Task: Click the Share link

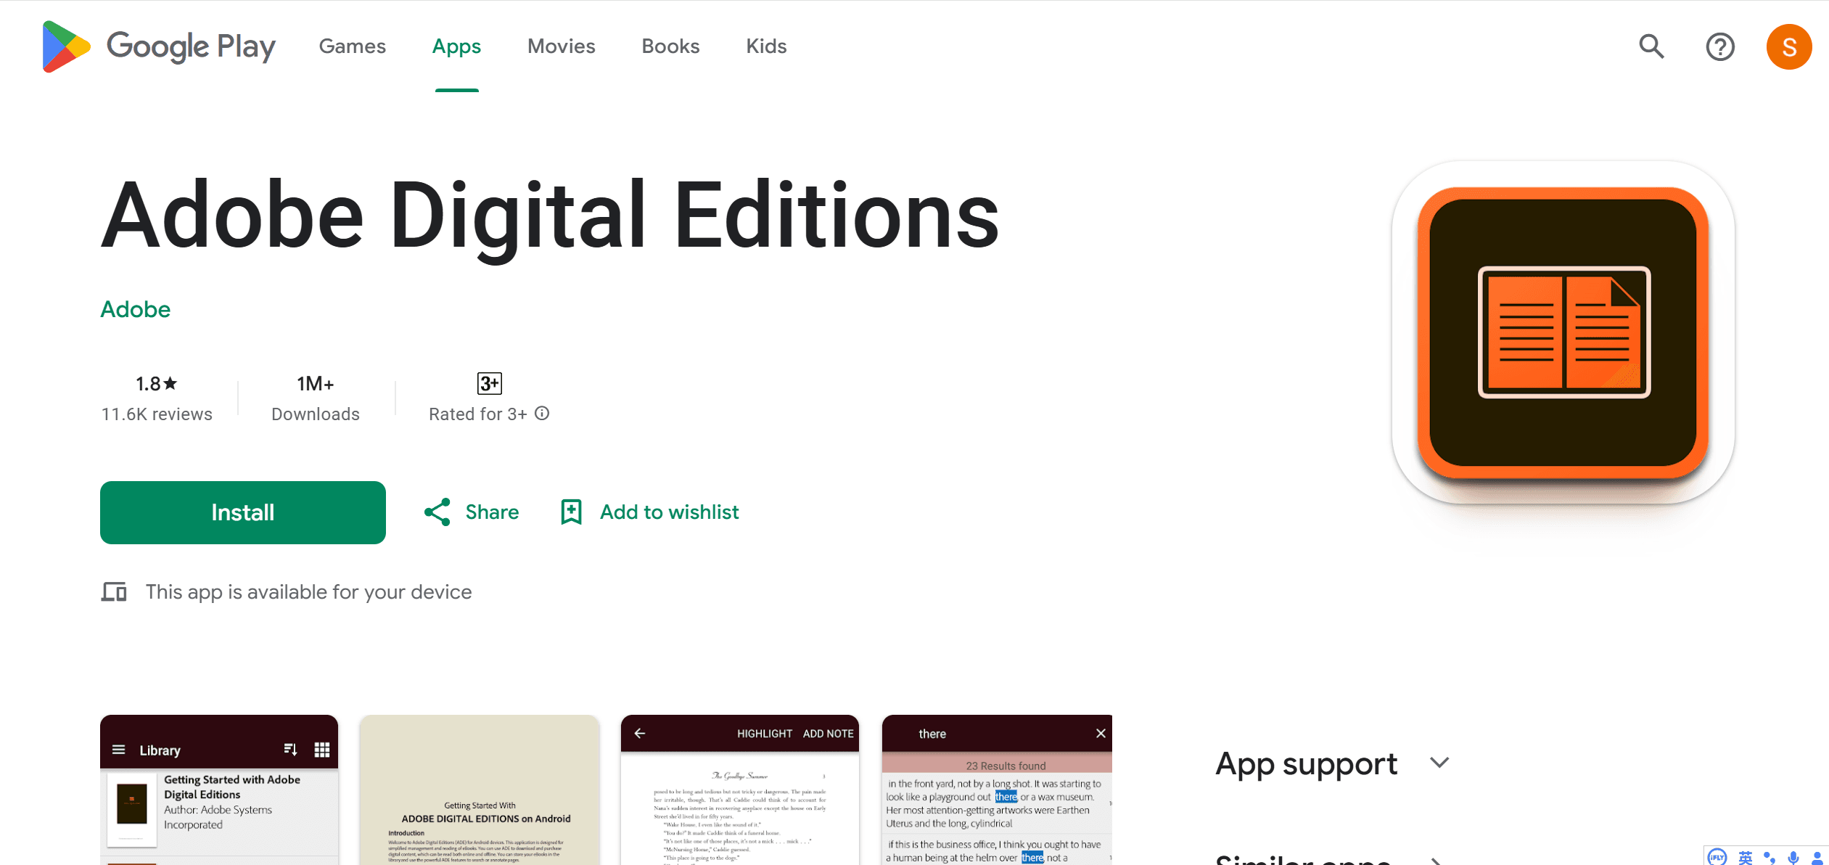Action: click(x=472, y=512)
